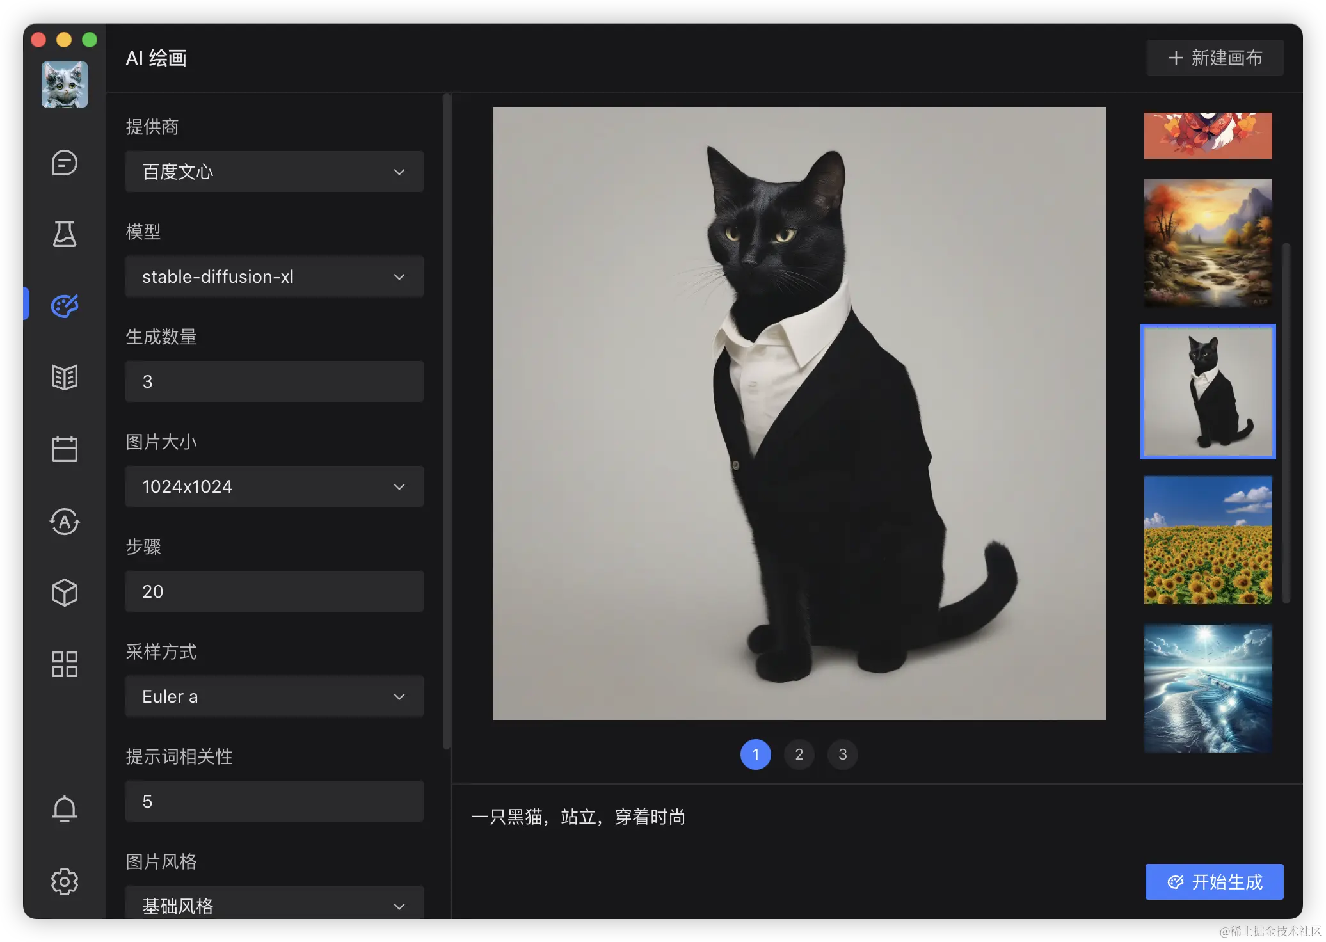Select the experiment flask icon in sidebar

pos(64,234)
